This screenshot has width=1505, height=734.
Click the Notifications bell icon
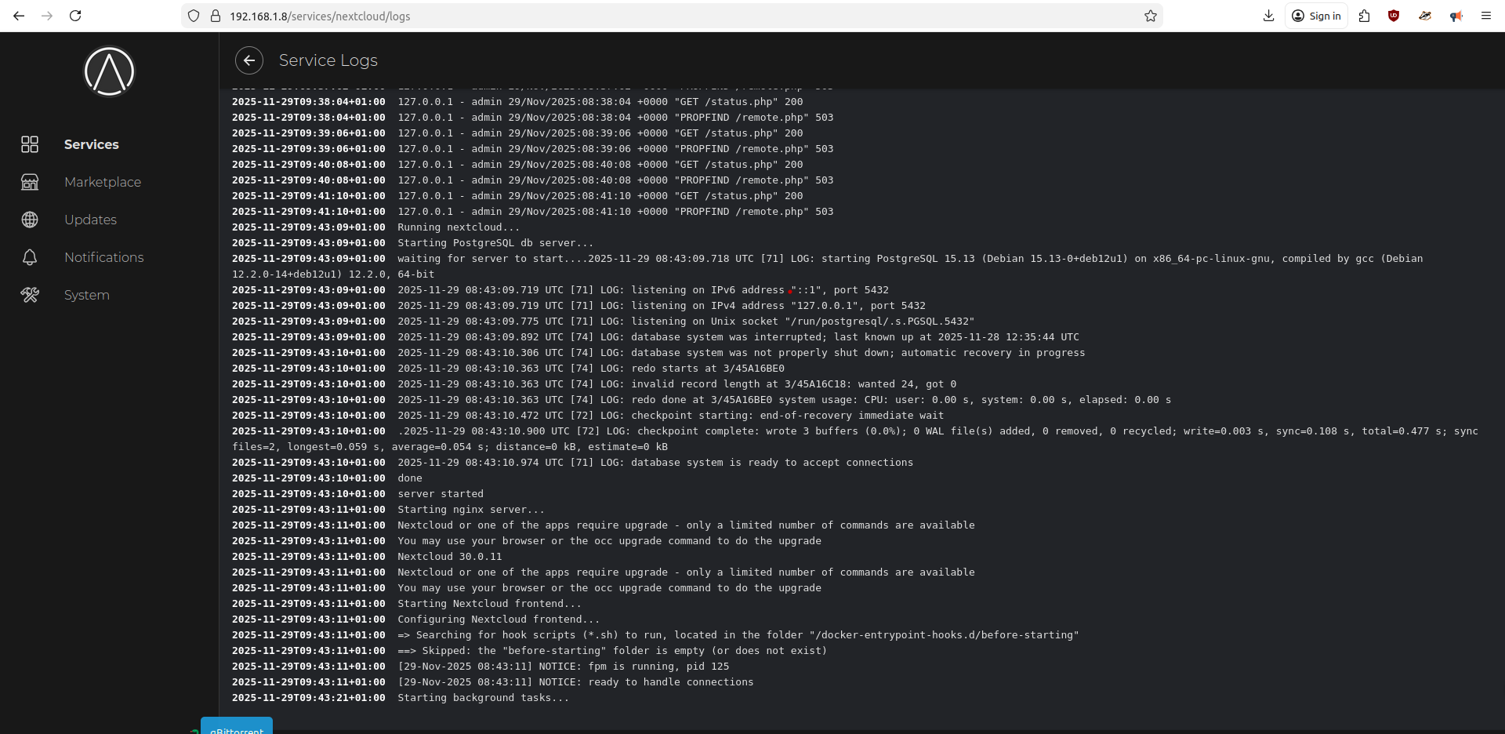pos(30,257)
